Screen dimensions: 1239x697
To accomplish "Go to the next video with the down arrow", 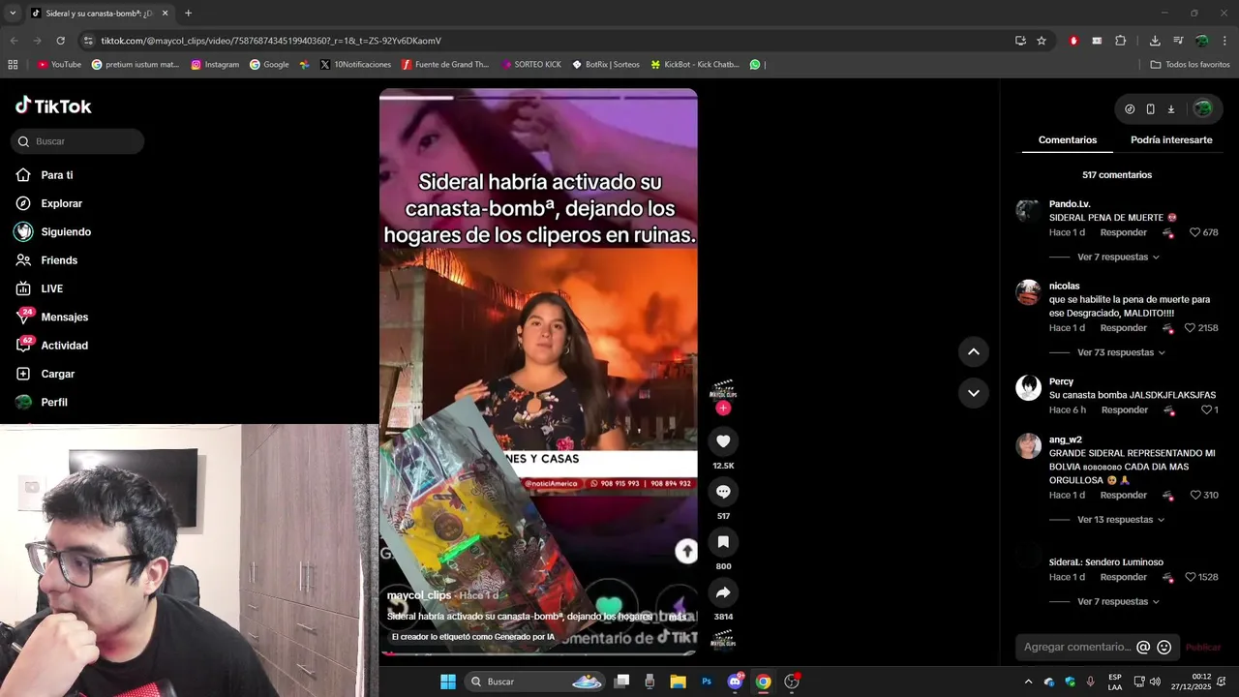I will click(974, 392).
